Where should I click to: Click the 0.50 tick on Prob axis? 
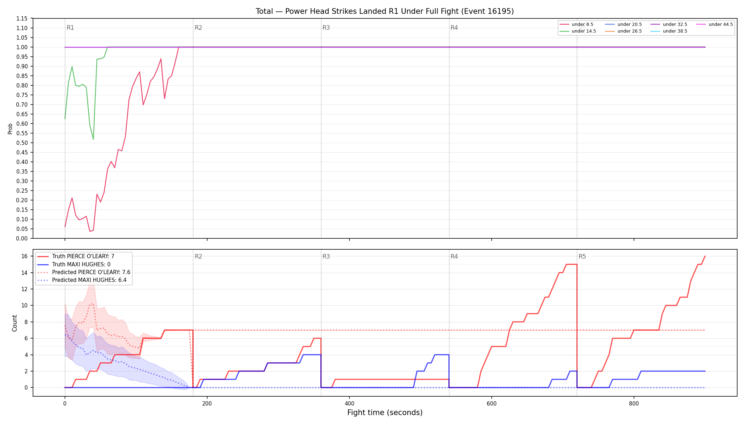tap(22, 143)
